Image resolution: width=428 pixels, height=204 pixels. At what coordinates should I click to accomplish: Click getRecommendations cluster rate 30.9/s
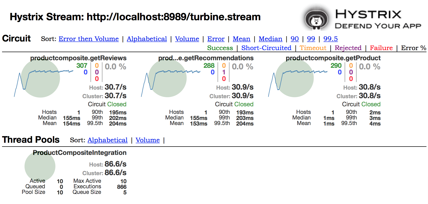[243, 96]
